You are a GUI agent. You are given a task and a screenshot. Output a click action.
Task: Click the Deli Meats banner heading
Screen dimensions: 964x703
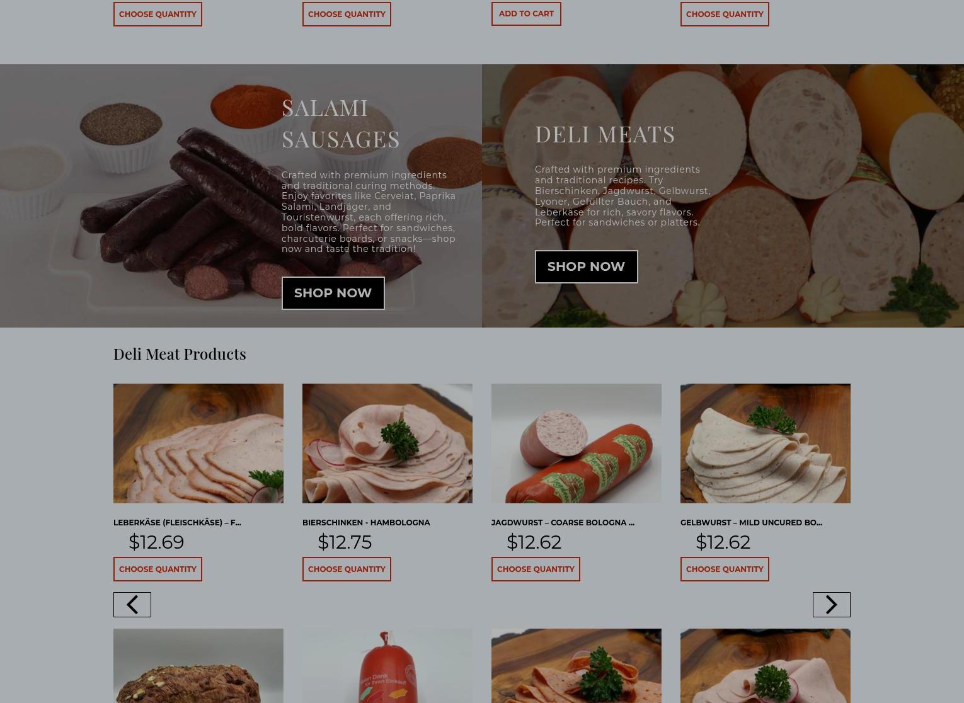605,134
